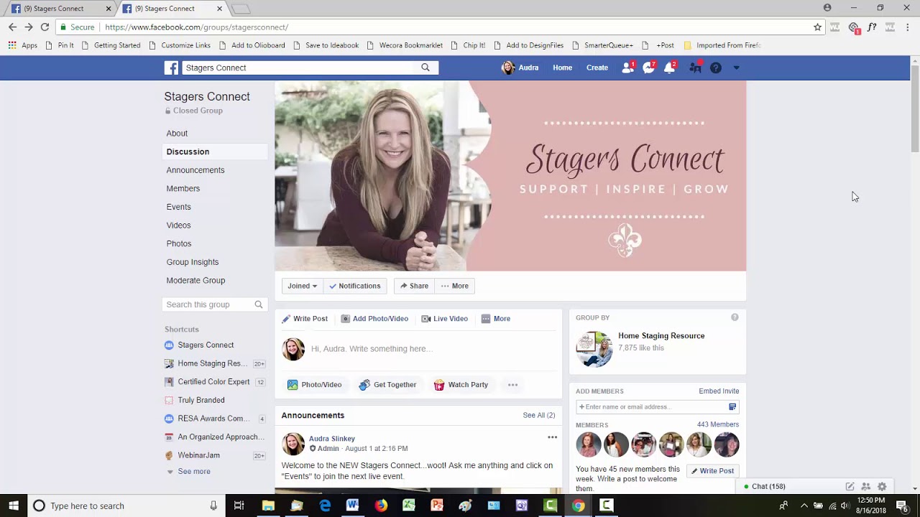Open the More menu under cover photo

(454, 286)
